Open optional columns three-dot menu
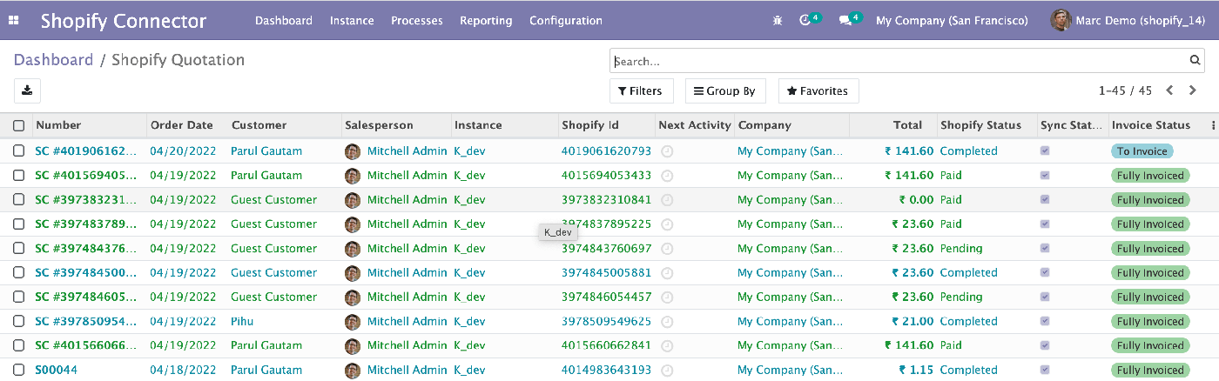Image resolution: width=1219 pixels, height=381 pixels. pos(1212,125)
